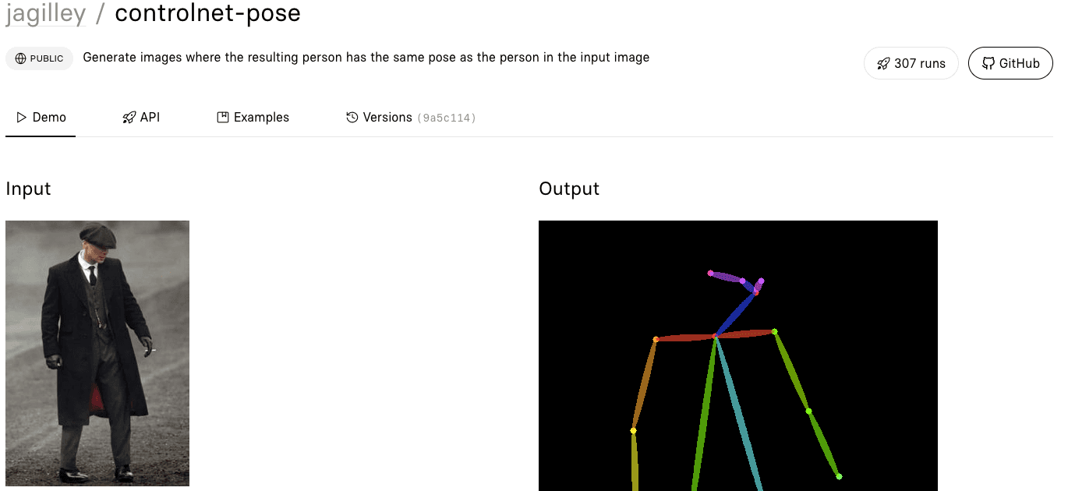The image size is (1068, 491).
Task: Click the rocket icon beside 307 runs
Action: [x=883, y=64]
